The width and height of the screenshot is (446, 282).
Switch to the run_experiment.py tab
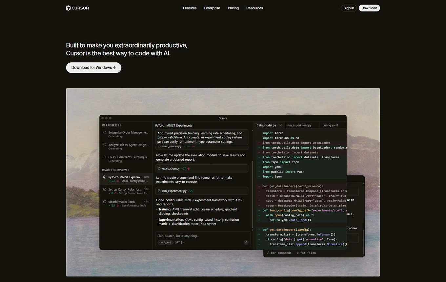pyautogui.click(x=299, y=125)
